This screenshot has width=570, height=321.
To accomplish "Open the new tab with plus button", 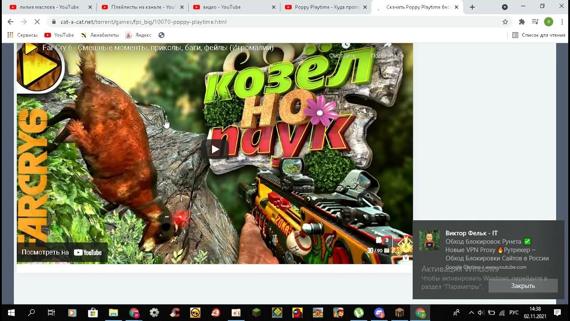I will (472, 7).
